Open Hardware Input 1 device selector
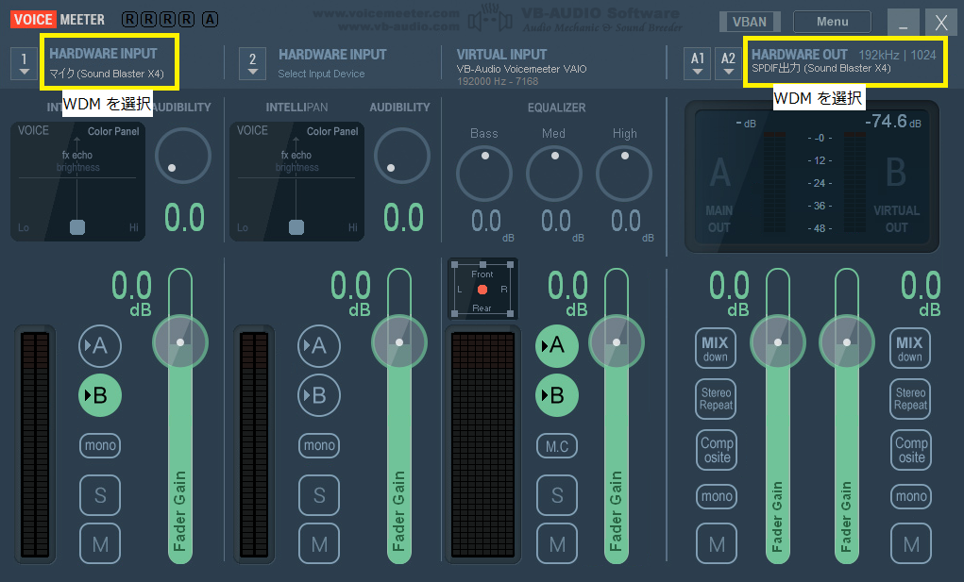 24,64
